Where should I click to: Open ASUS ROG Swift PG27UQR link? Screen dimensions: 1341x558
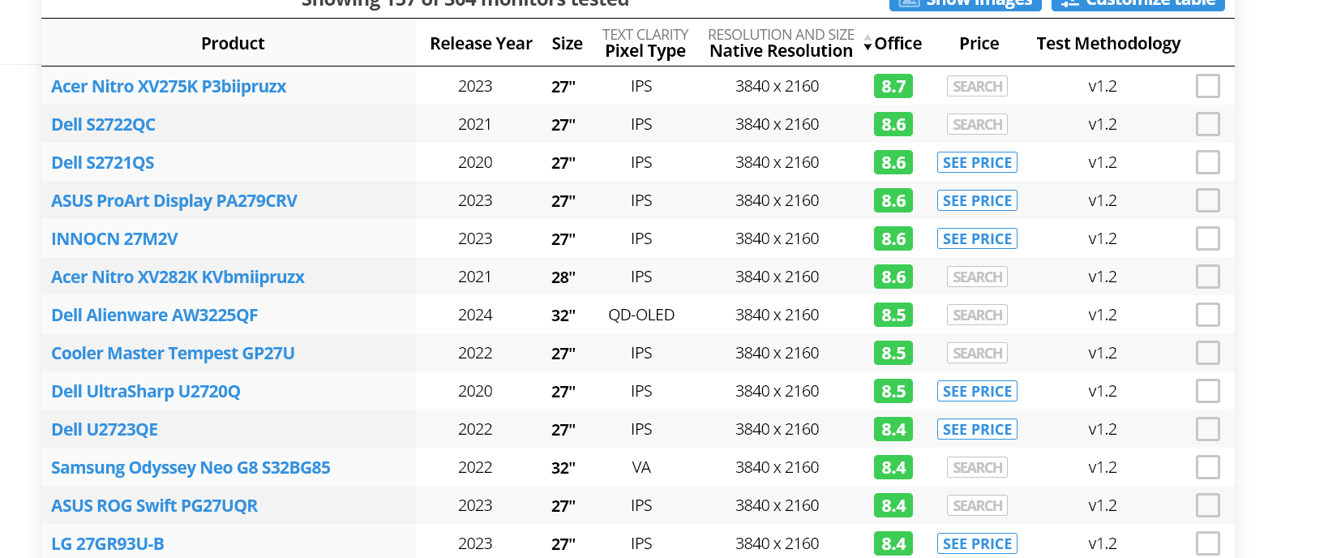[x=154, y=505]
